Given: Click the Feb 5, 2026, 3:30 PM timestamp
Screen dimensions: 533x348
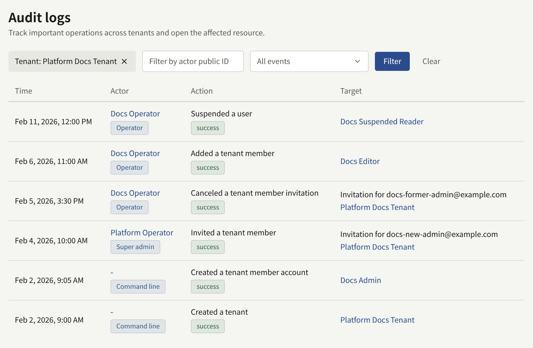Looking at the screenshot, I should point(49,201).
